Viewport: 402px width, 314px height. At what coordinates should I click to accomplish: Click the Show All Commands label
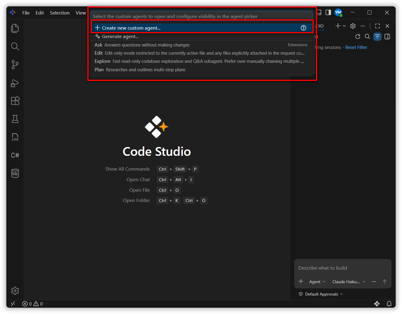coord(128,169)
